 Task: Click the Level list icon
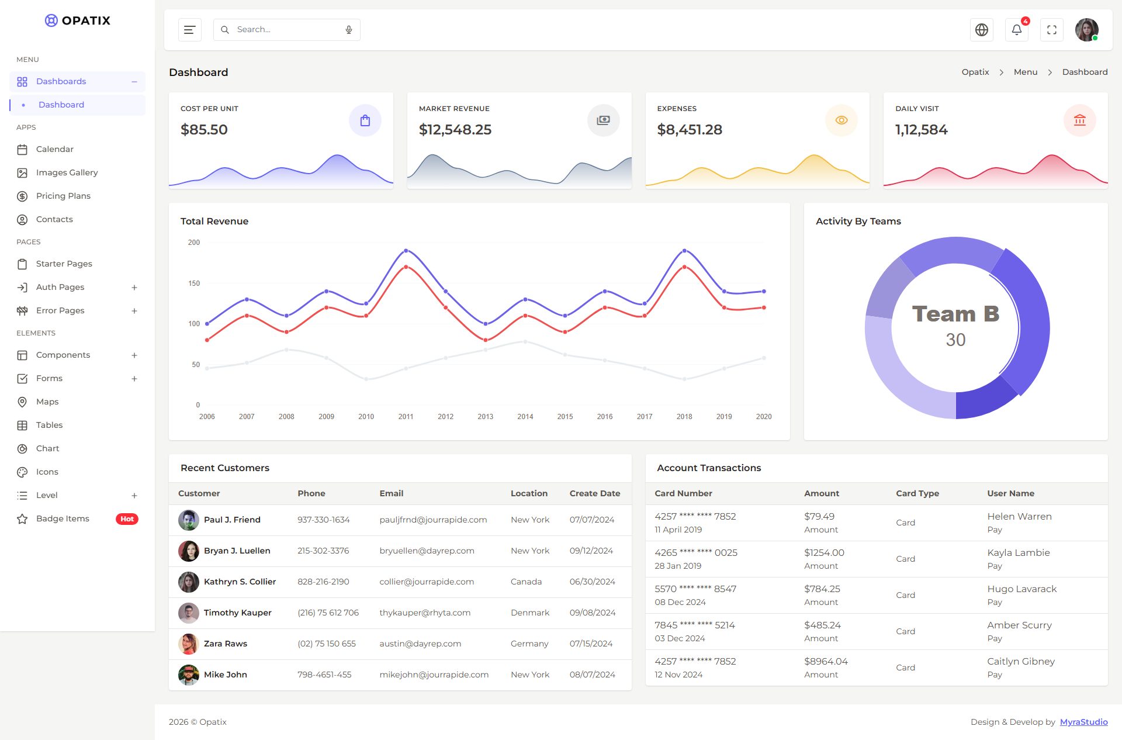22,496
